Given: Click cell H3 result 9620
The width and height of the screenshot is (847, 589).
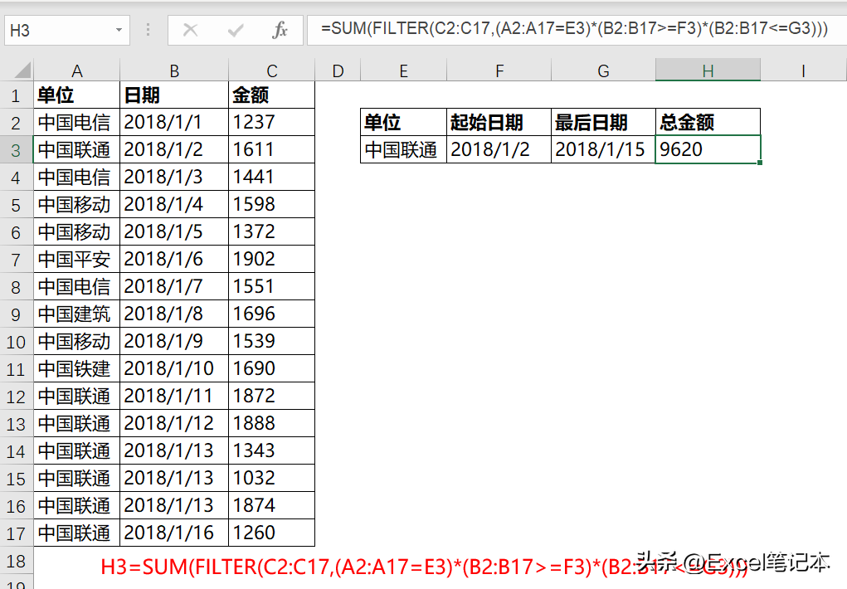Looking at the screenshot, I should pos(708,149).
